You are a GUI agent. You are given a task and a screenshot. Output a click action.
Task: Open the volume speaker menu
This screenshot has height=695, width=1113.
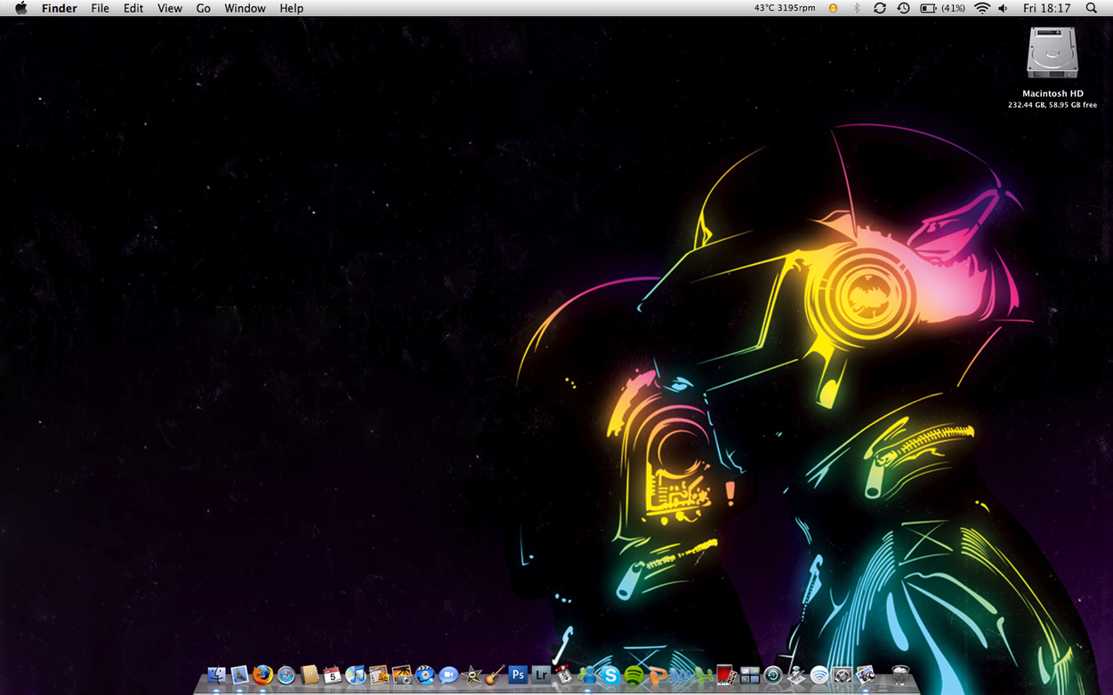pos(1004,8)
